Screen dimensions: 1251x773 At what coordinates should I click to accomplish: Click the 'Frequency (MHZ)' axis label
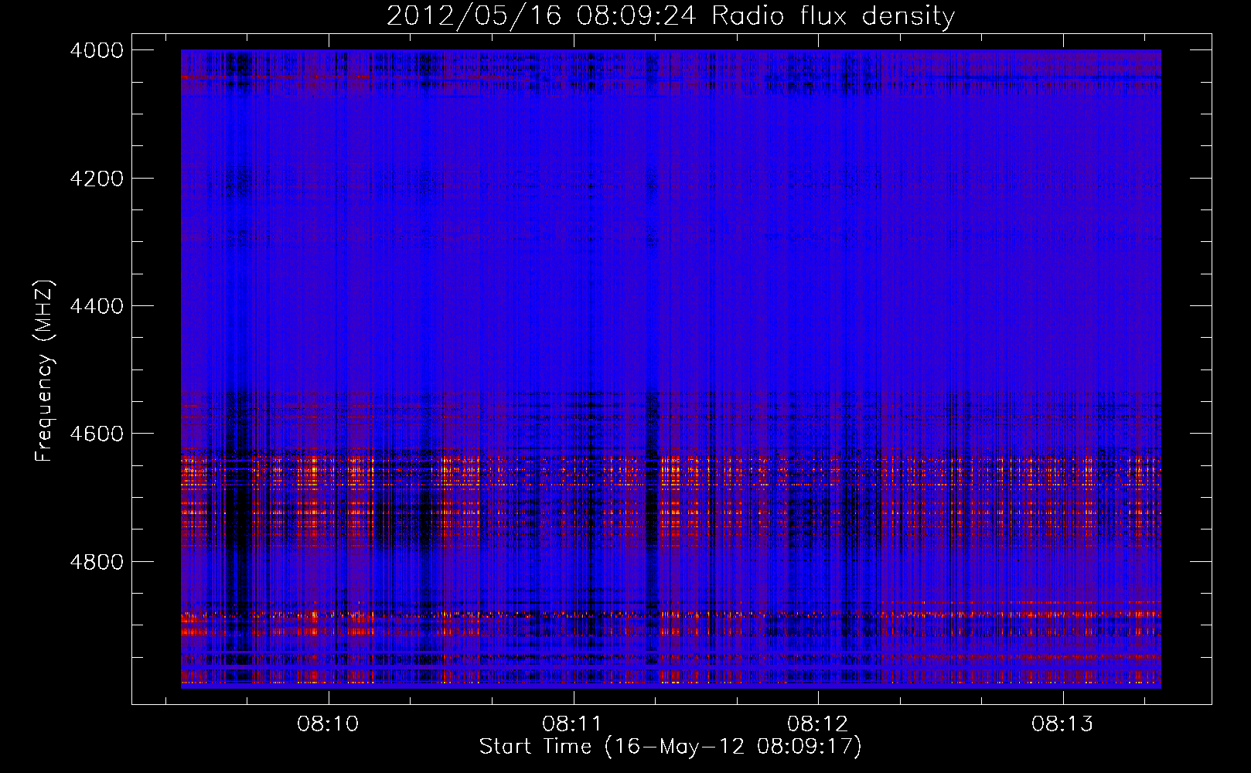point(44,372)
